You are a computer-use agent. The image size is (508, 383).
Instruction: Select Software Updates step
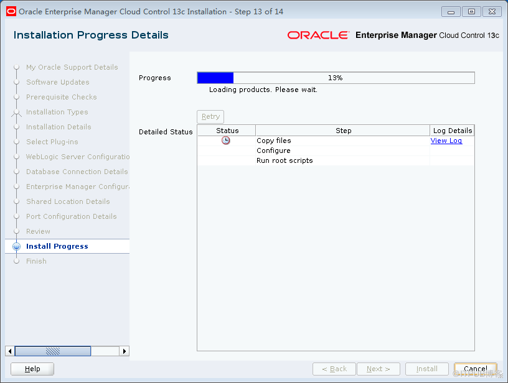pos(58,82)
